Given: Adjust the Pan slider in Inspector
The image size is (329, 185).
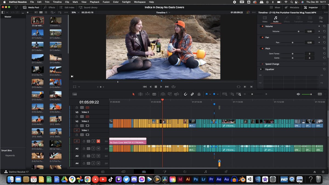Looking at the screenshot, I should pos(293,42).
